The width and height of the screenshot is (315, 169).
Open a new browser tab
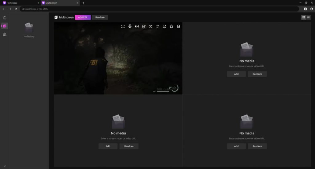pos(83,3)
